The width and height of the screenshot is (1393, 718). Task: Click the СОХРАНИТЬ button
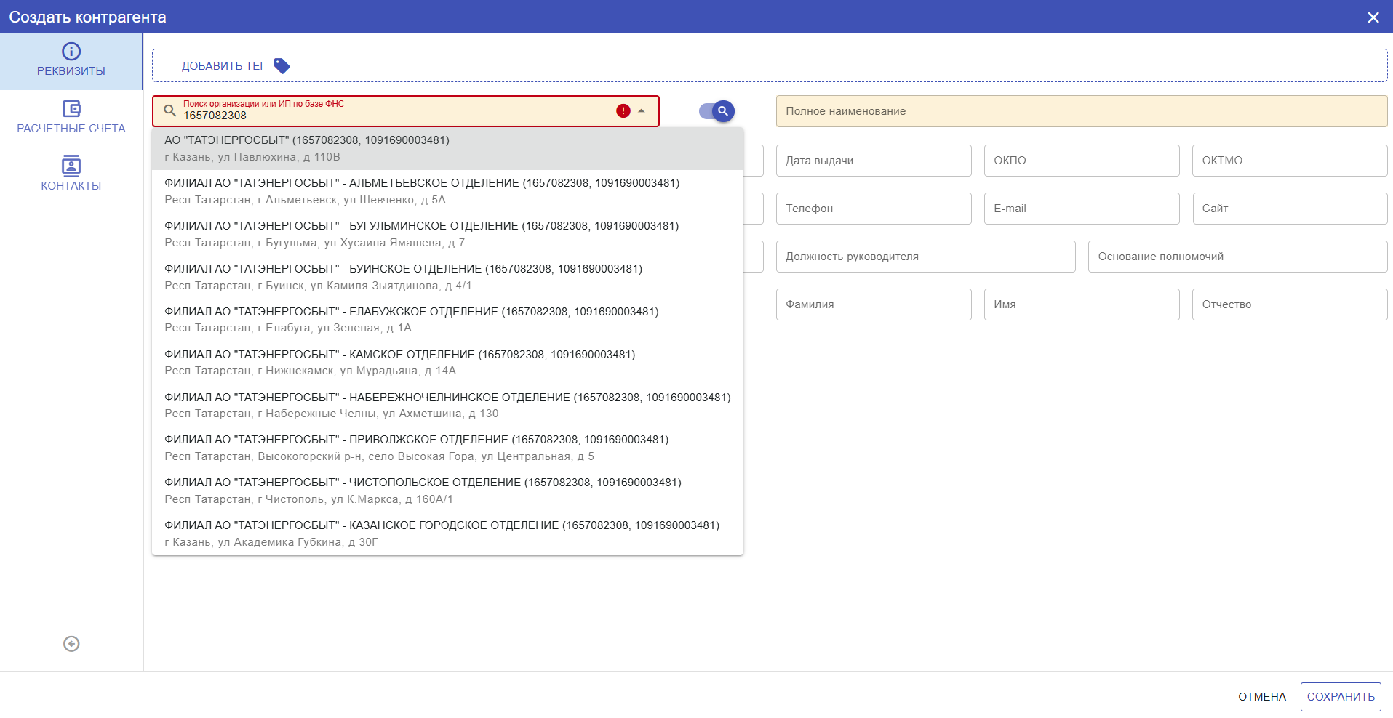tap(1341, 697)
